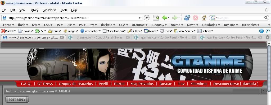Click the red Stop loading icon
271x105 pixels.
pyautogui.click(x=196, y=18)
